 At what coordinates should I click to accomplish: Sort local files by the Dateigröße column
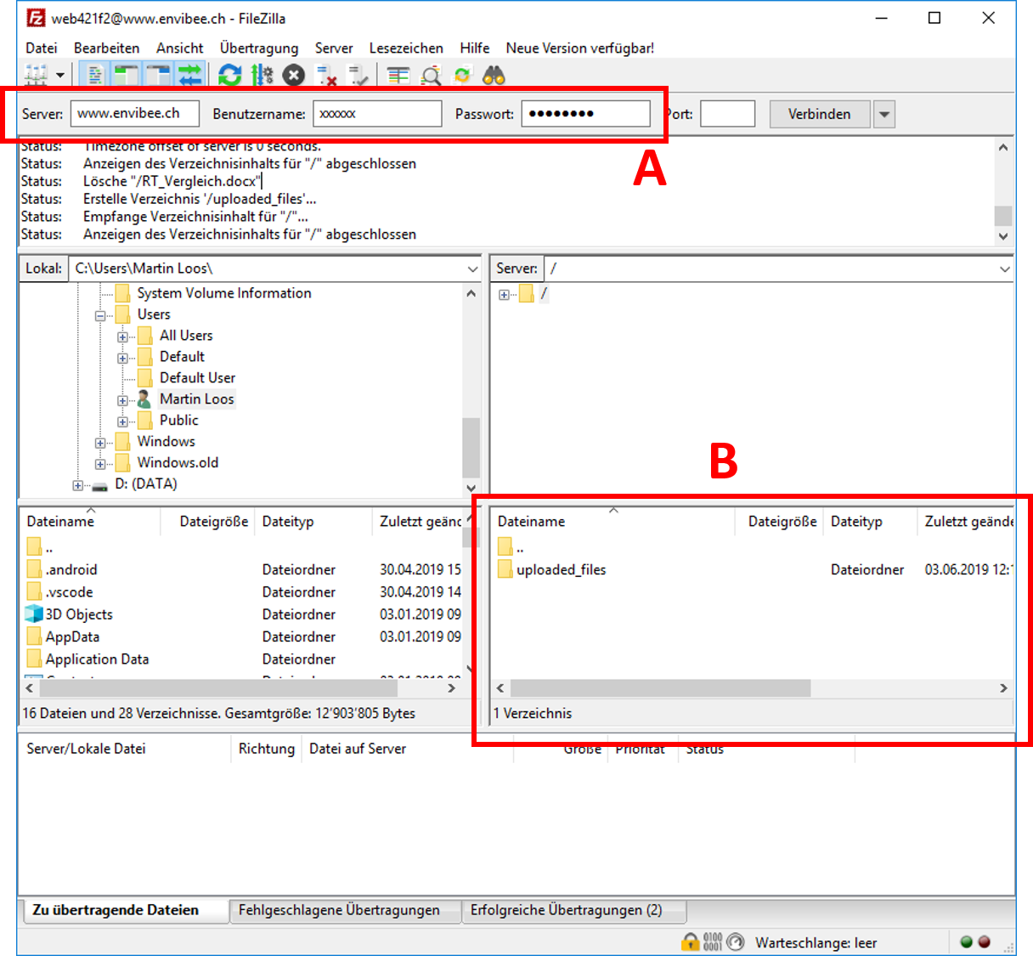pyautogui.click(x=207, y=522)
